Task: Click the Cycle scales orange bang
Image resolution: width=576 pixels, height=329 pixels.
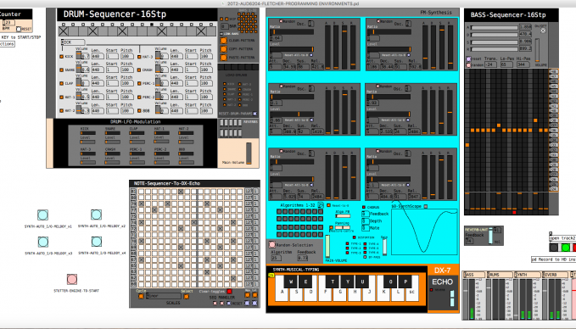Action: coord(141,296)
